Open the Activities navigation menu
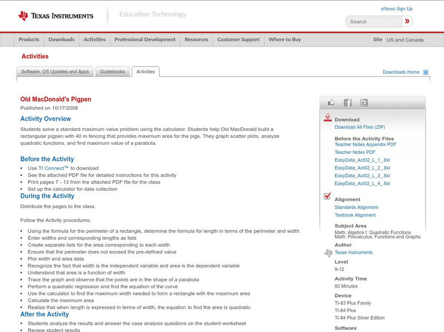Image resolution: width=444 pixels, height=332 pixels. tap(94, 39)
